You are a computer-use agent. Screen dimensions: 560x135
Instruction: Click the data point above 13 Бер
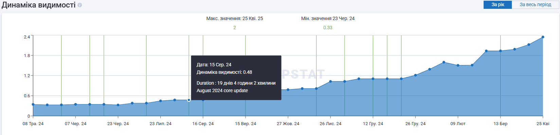click(x=500, y=51)
